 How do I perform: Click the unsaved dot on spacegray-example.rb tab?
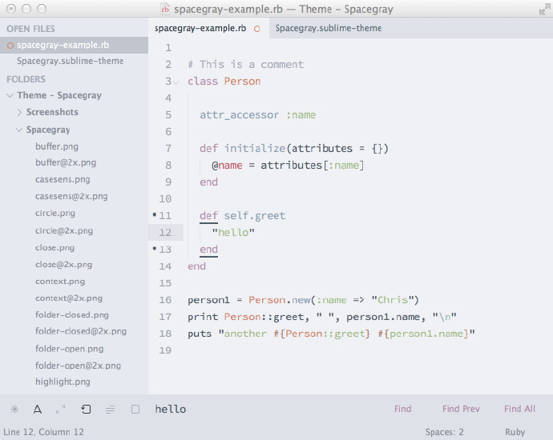(257, 28)
